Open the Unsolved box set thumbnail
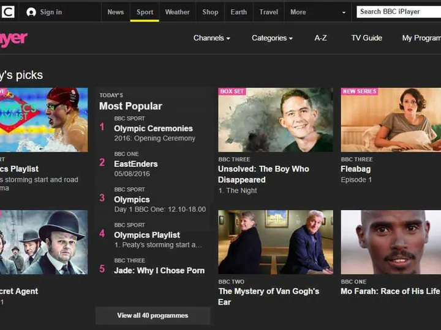 276,120
